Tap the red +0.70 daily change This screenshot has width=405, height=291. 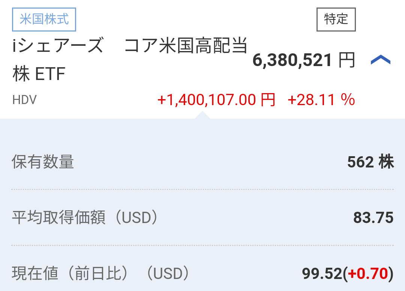[x=368, y=274]
